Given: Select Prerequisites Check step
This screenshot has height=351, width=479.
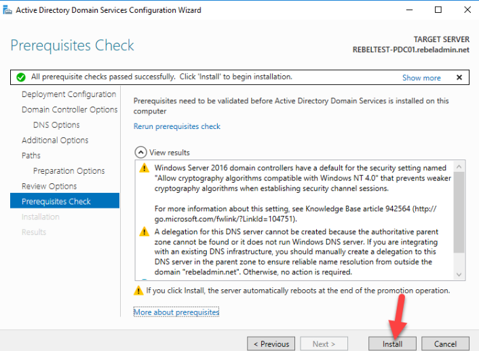Looking at the screenshot, I should coord(64,201).
